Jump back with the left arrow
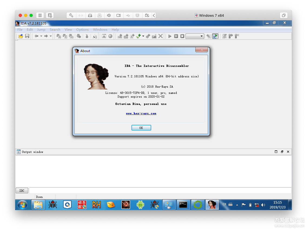The width and height of the screenshot is (307, 230). [x=37, y=36]
